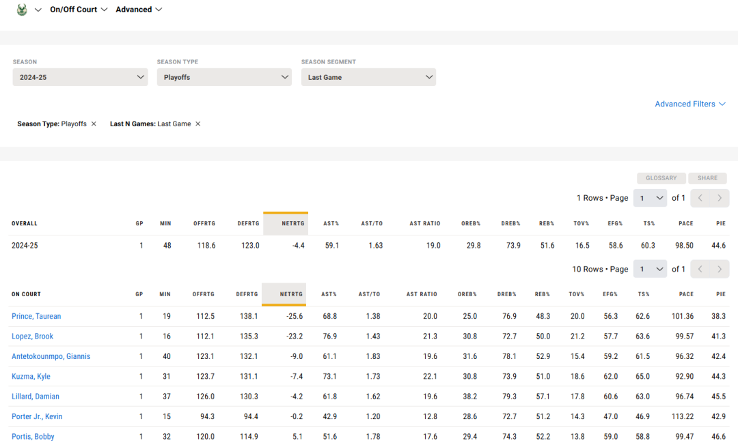Go to next page of Overall table
Image resolution: width=738 pixels, height=445 pixels.
coord(720,199)
